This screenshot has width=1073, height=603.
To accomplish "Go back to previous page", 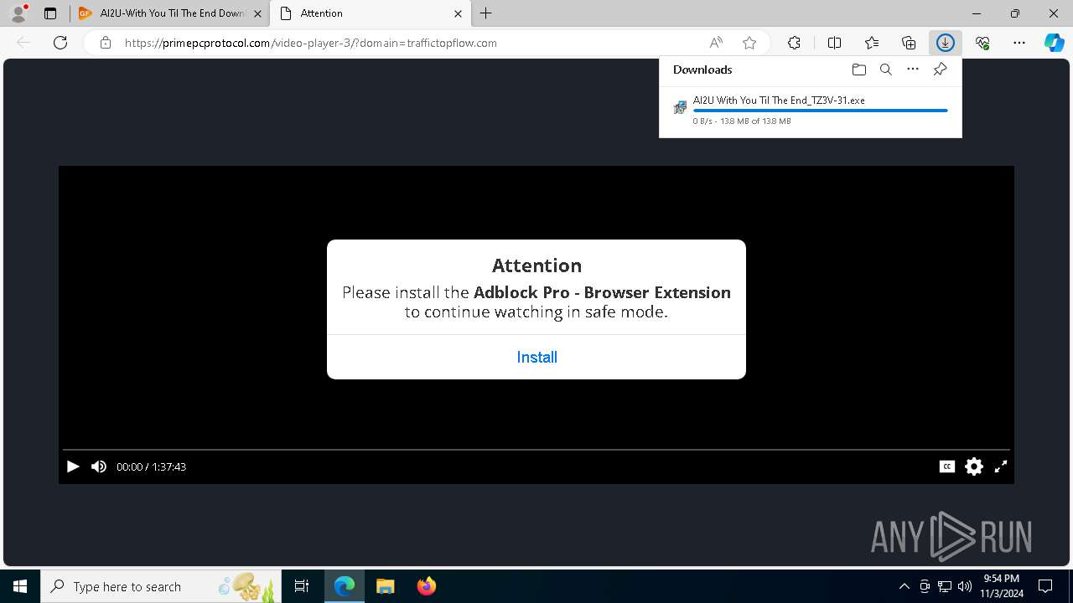I will pos(23,43).
